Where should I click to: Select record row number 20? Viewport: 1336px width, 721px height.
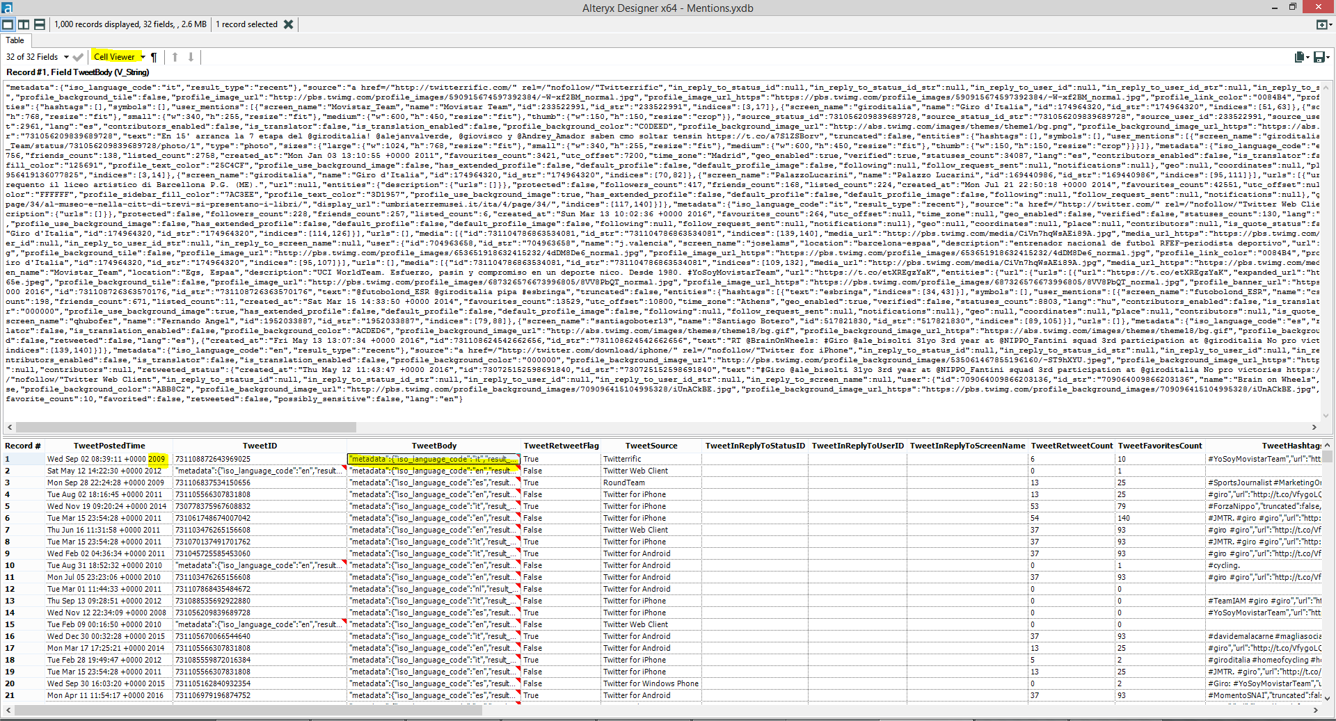(x=23, y=683)
